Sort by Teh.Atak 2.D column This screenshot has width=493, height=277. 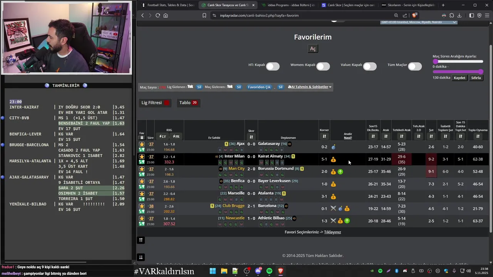pyautogui.click(x=419, y=136)
